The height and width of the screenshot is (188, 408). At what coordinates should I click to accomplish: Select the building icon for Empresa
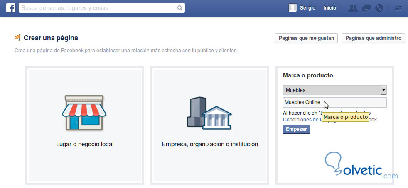click(209, 113)
